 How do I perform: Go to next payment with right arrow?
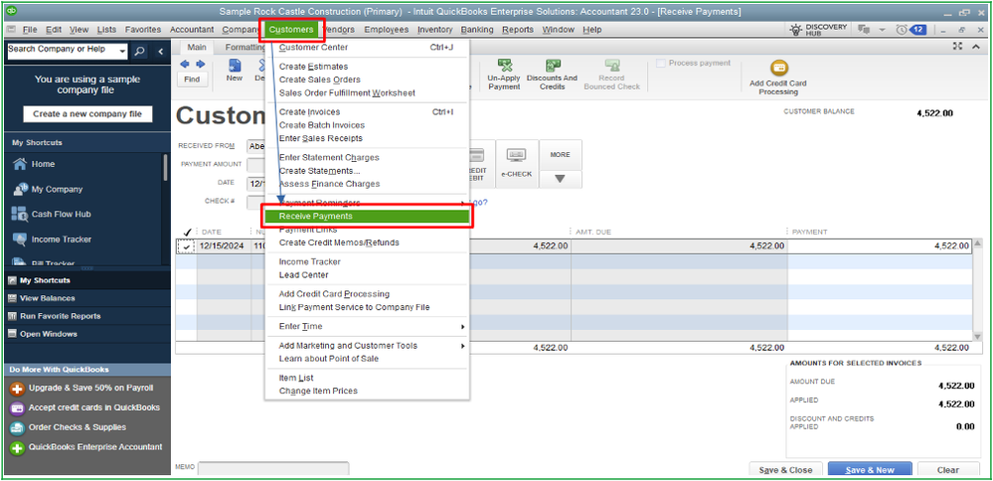[x=200, y=64]
